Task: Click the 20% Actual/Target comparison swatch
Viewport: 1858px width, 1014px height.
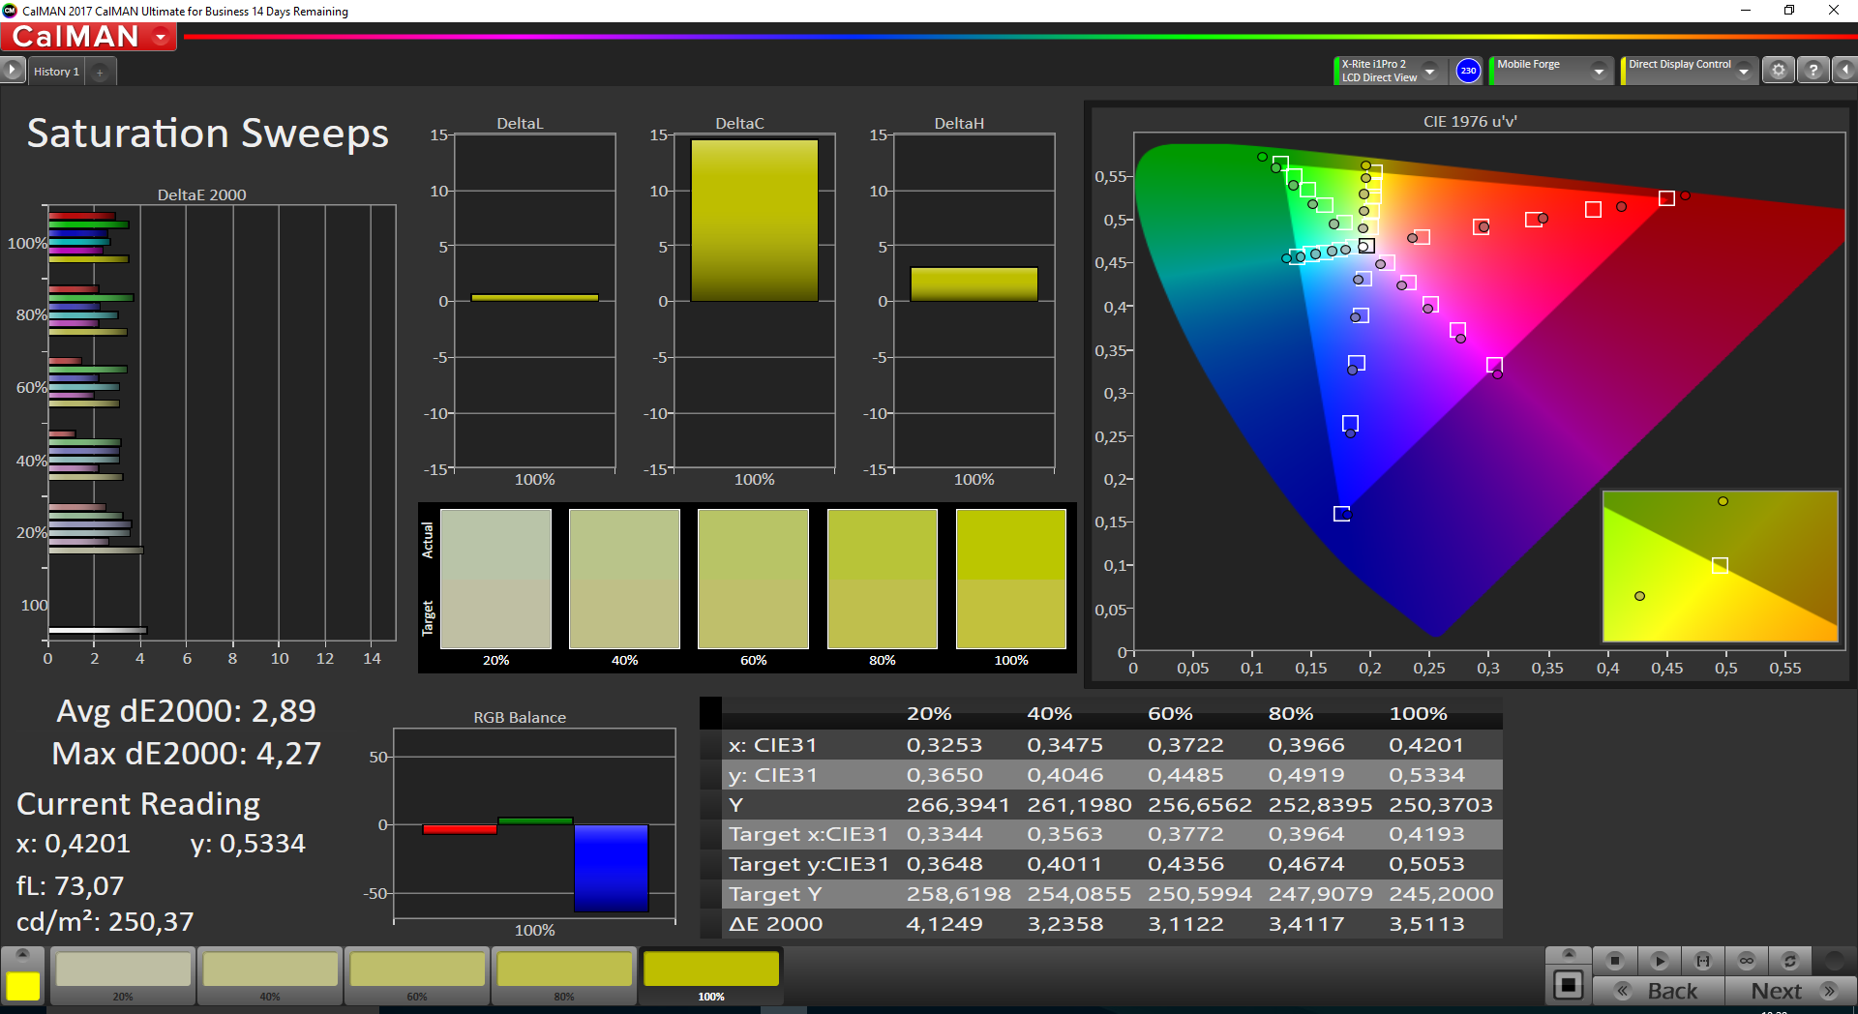Action: coord(495,579)
